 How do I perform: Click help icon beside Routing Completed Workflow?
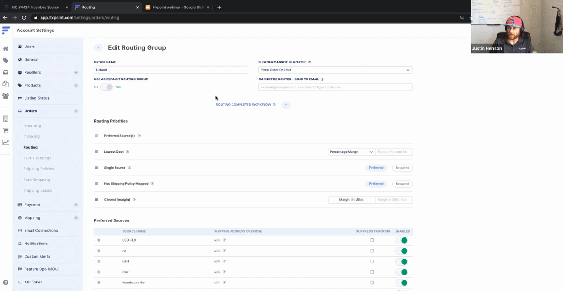pos(274,105)
